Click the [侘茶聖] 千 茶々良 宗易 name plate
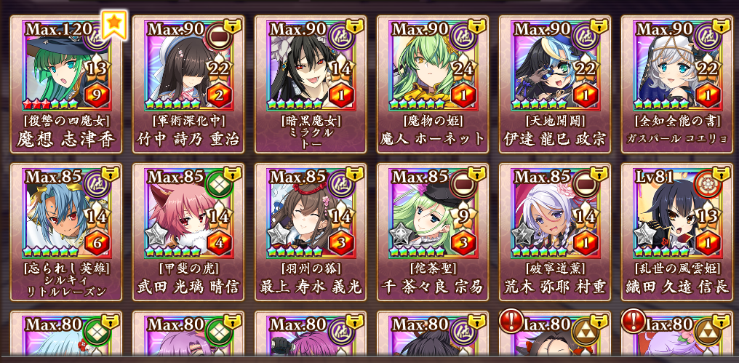Viewport: 739px width, 363px height. pyautogui.click(x=432, y=278)
